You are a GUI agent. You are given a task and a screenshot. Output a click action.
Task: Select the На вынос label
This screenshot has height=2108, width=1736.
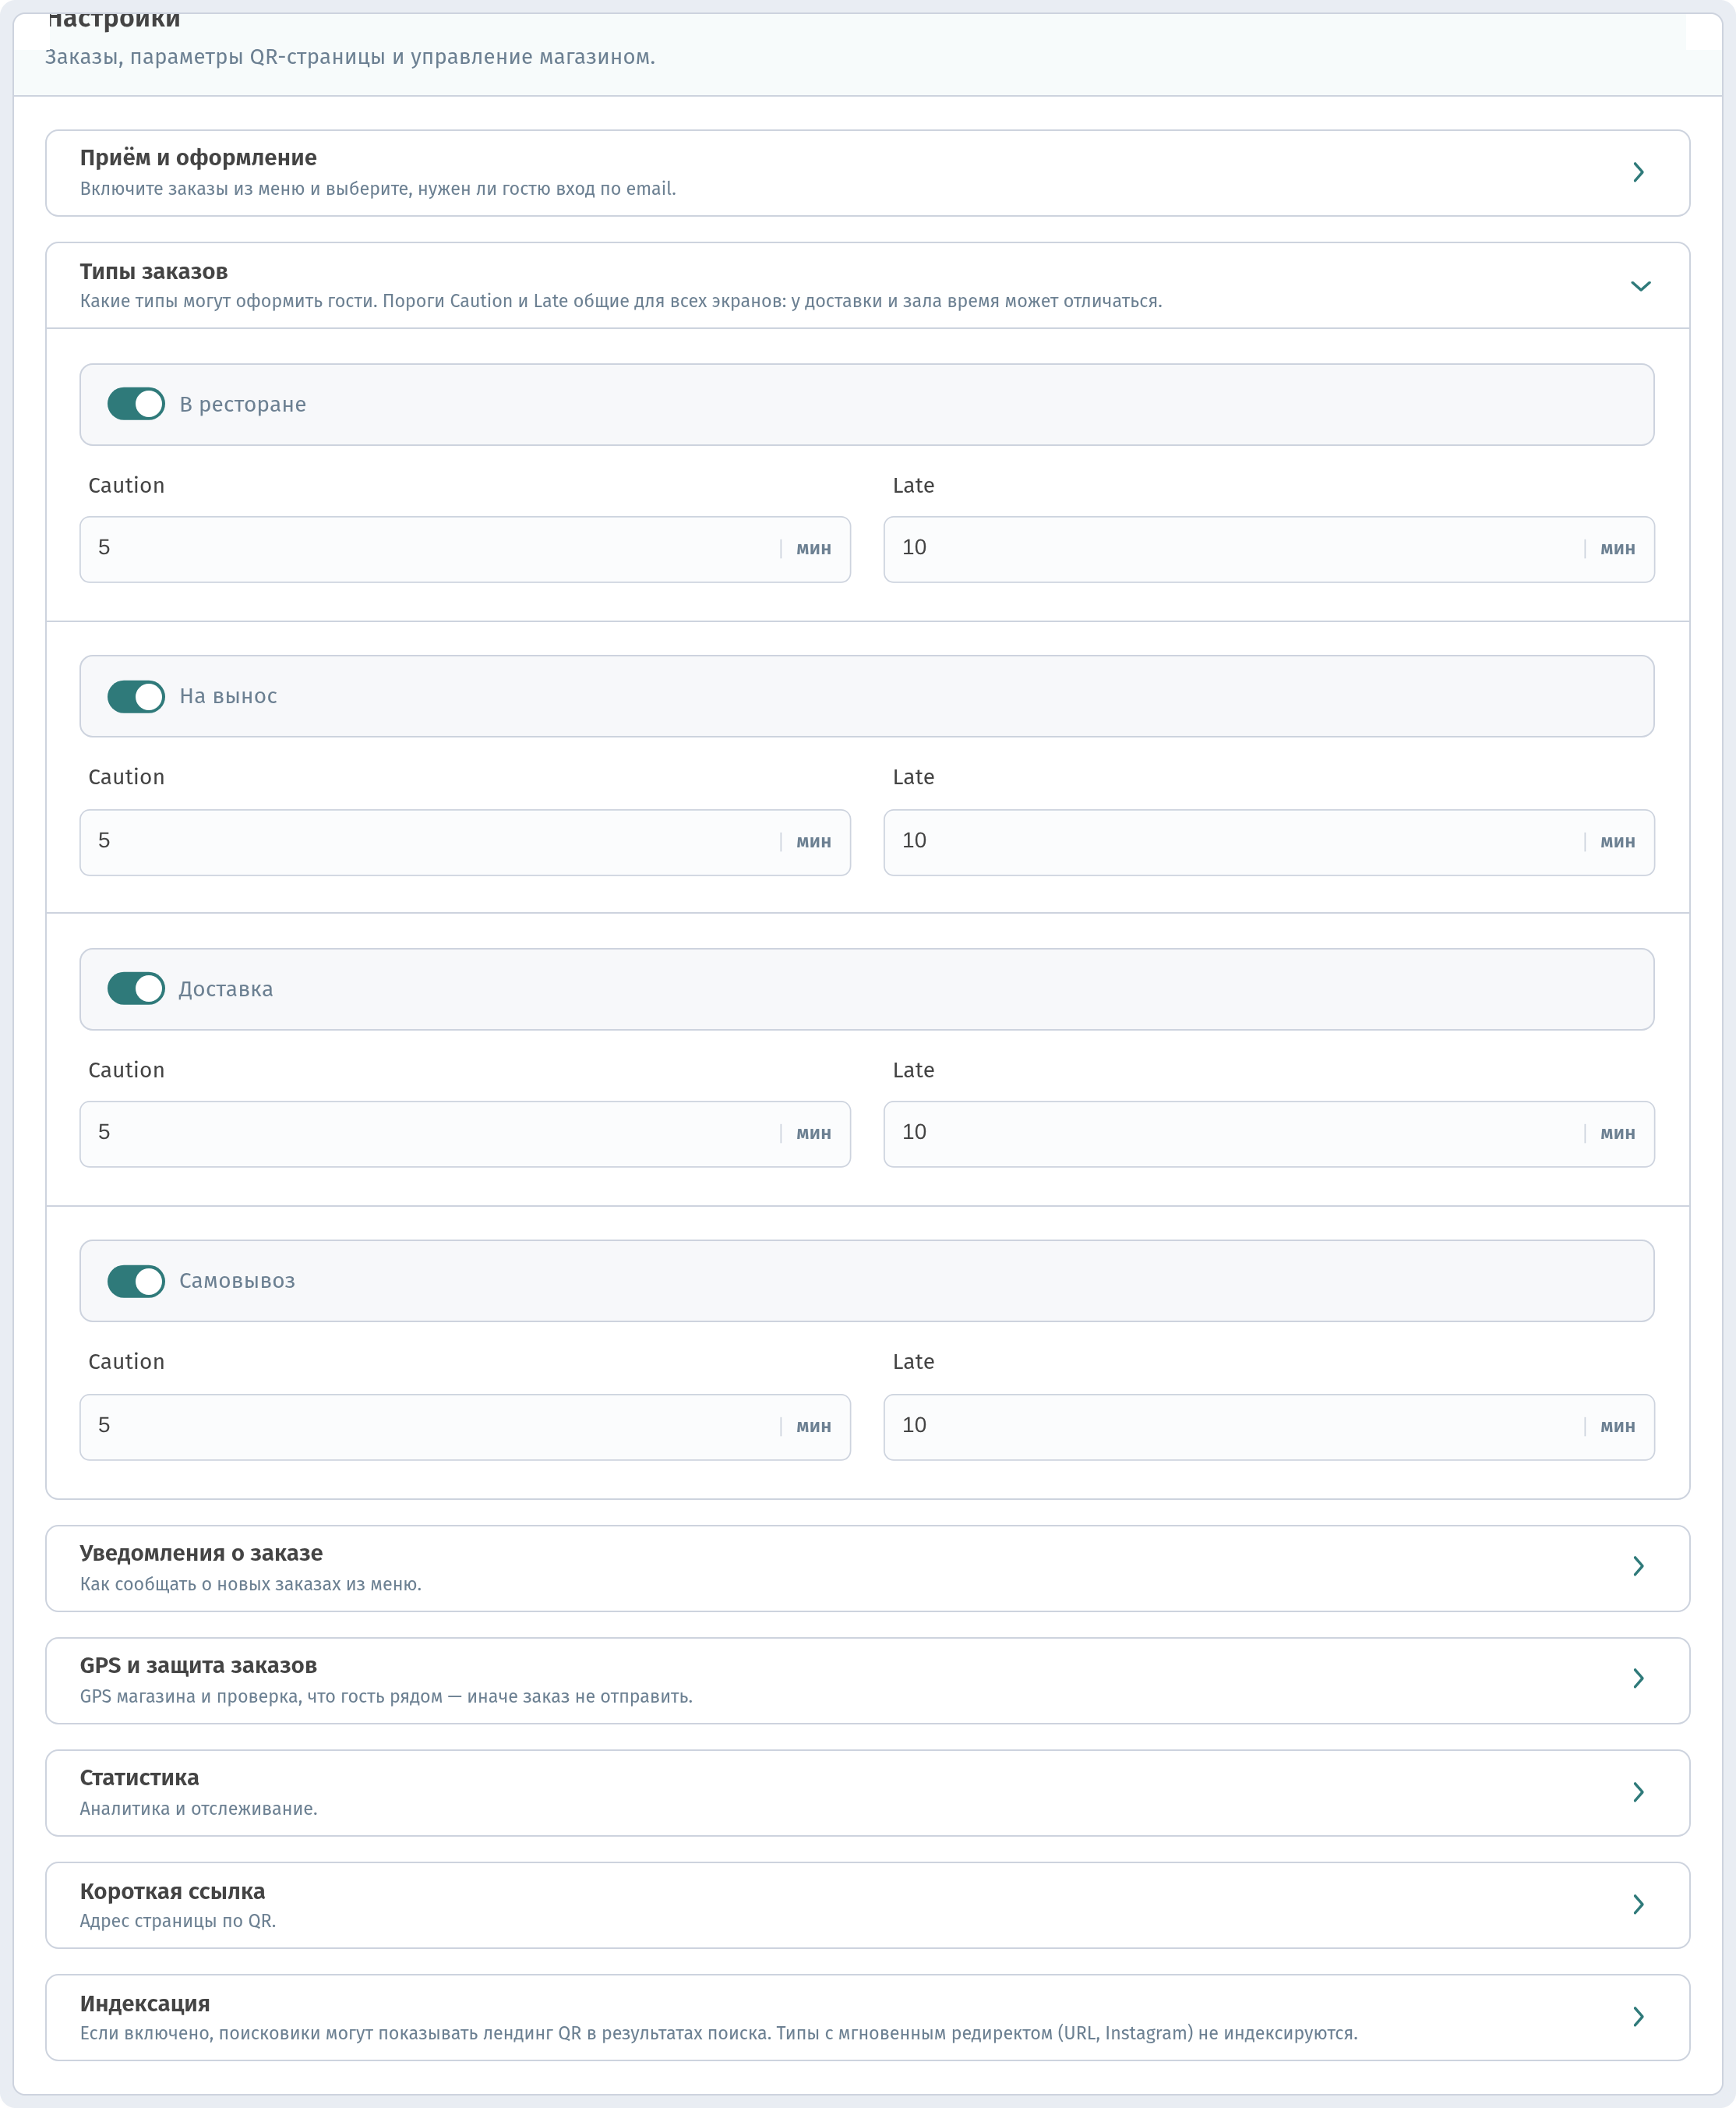pyautogui.click(x=228, y=696)
